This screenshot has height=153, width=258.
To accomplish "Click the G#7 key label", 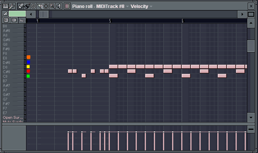I will tap(6, 95).
